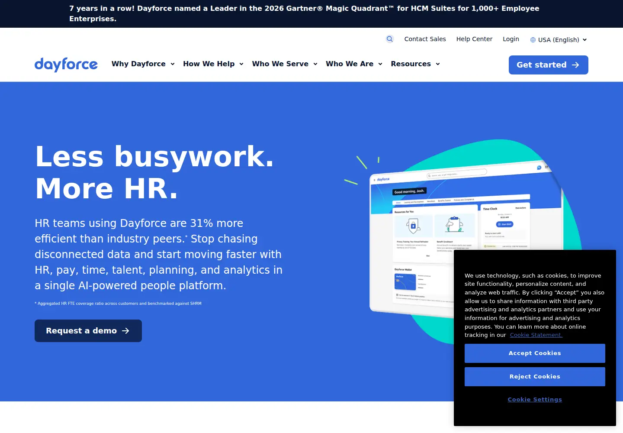Click the Less busywork. More HR. headline
This screenshot has width=623, height=433.
coord(154,172)
